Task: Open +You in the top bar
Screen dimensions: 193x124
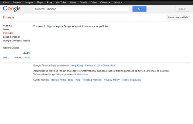Action: tap(6, 2)
